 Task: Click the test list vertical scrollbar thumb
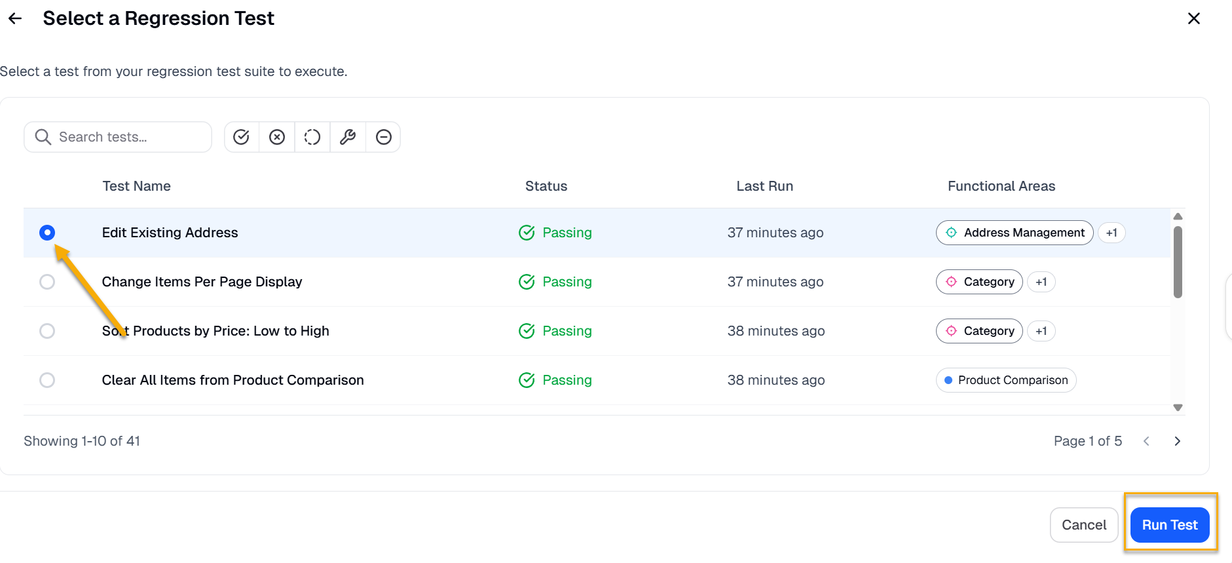[x=1178, y=262]
